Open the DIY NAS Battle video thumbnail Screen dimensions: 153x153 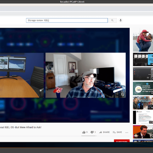coord(143,103)
